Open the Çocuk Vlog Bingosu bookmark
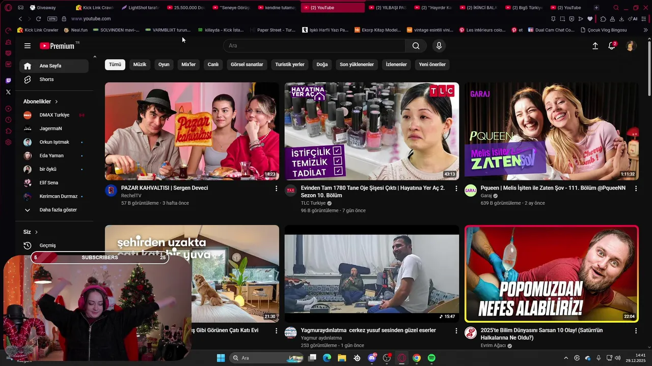The image size is (652, 366). [604, 30]
